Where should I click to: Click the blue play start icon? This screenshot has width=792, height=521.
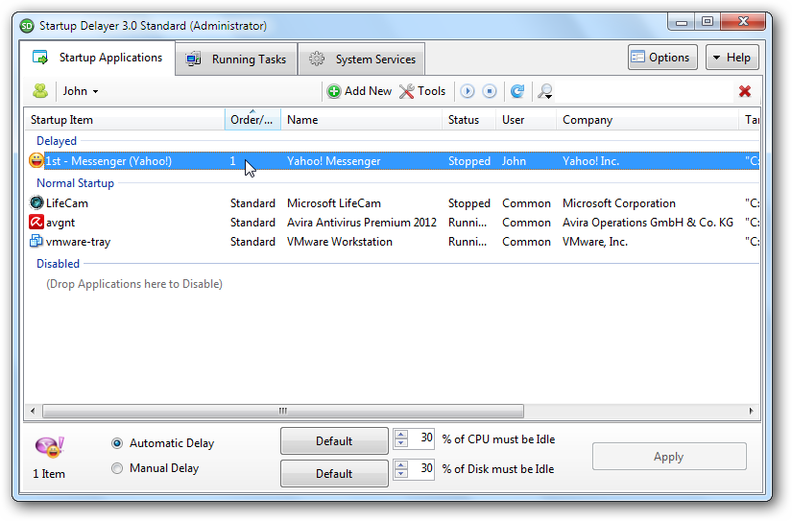click(468, 91)
